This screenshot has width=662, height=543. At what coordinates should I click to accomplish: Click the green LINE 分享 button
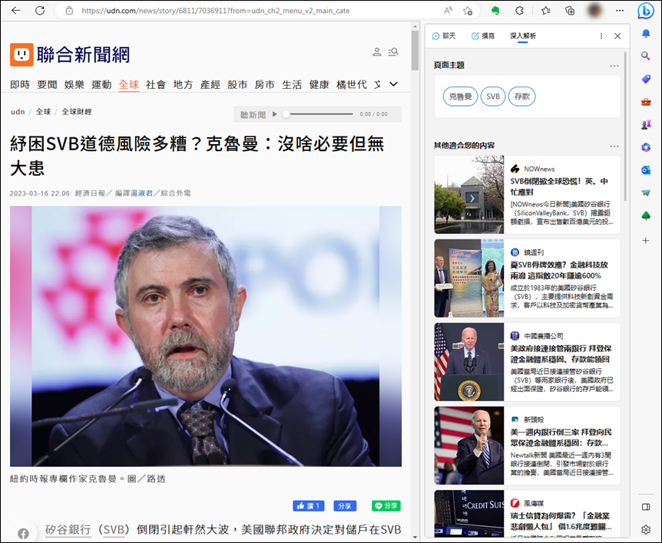click(386, 505)
